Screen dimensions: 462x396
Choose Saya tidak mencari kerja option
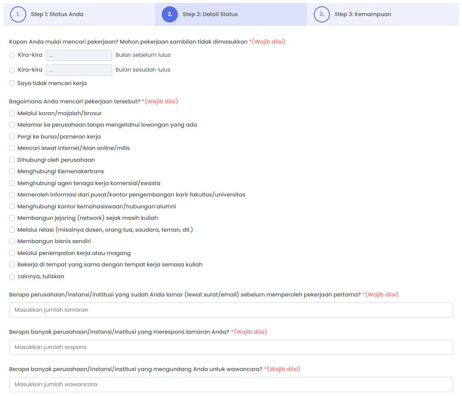pyautogui.click(x=12, y=83)
